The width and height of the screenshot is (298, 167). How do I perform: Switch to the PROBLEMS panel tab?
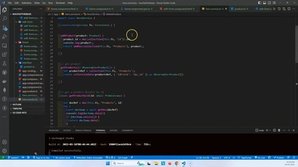pyautogui.click(x=54, y=130)
